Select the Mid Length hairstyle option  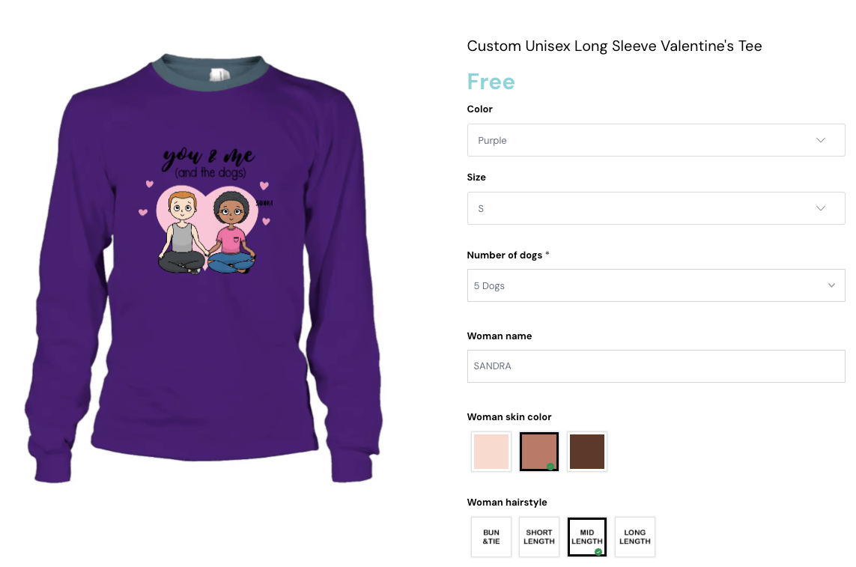coord(587,537)
